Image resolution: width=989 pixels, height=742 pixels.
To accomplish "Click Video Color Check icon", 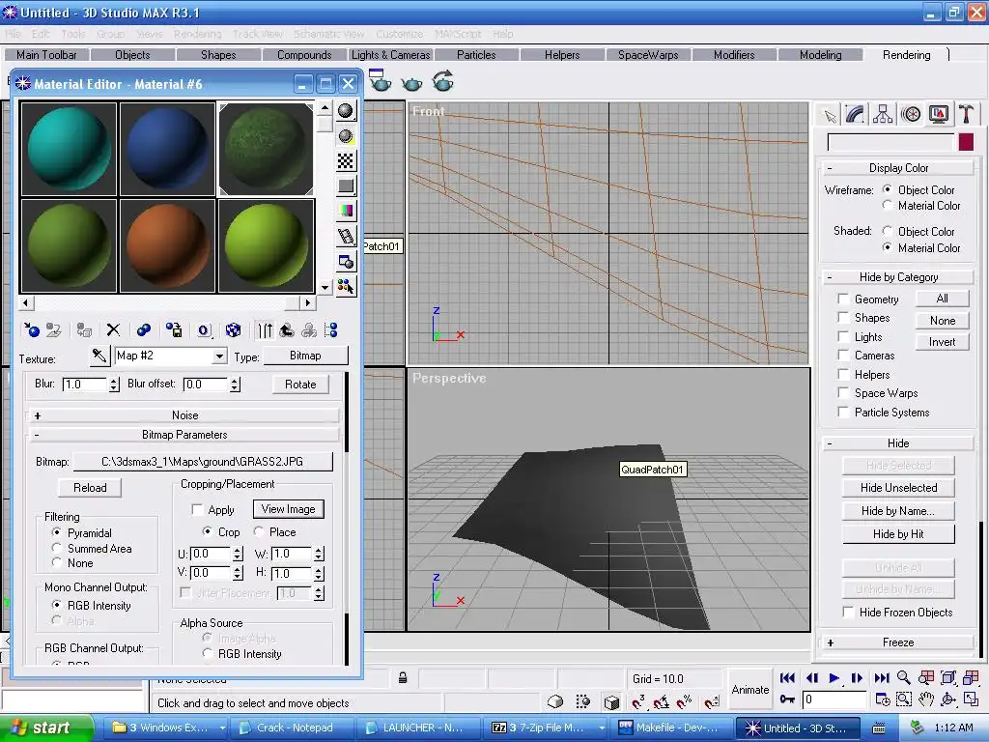I will click(x=346, y=211).
